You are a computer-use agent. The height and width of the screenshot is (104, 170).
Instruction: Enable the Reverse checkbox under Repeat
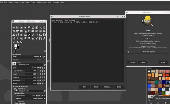[x=17, y=101]
